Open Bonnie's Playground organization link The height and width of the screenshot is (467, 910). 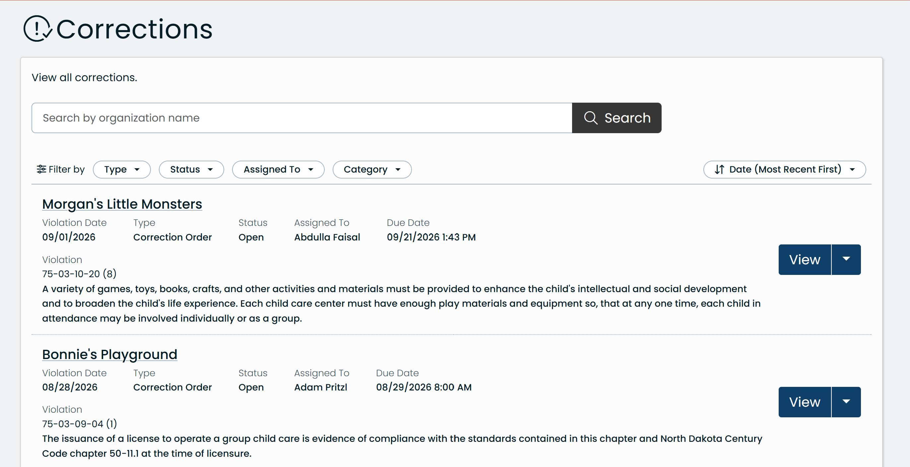click(109, 354)
